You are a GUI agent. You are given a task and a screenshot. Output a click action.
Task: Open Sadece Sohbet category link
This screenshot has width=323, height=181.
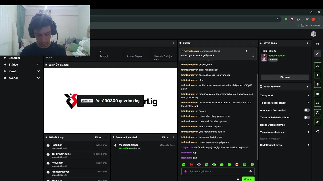tap(277, 56)
